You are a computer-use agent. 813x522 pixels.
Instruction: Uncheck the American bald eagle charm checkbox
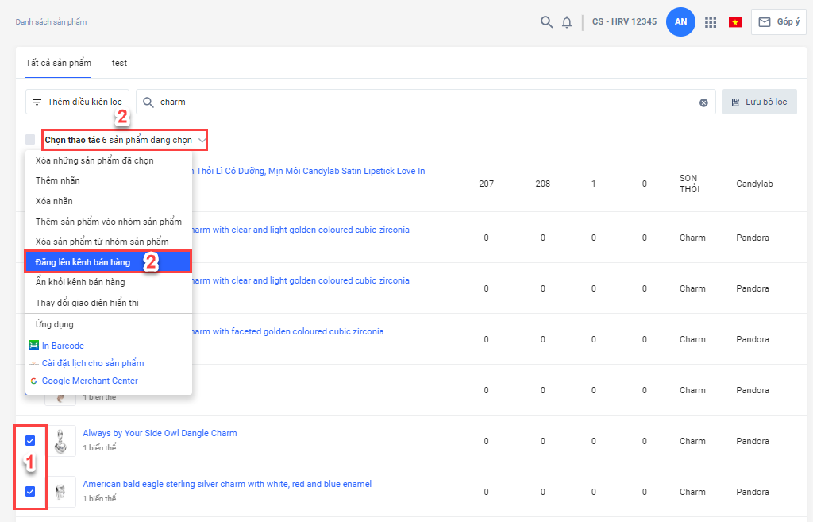click(x=30, y=492)
